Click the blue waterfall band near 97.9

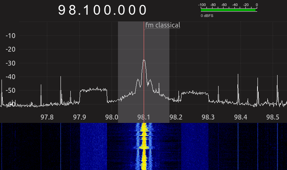(93, 147)
